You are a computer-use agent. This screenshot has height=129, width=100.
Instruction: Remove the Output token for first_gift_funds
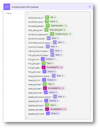[55, 71]
